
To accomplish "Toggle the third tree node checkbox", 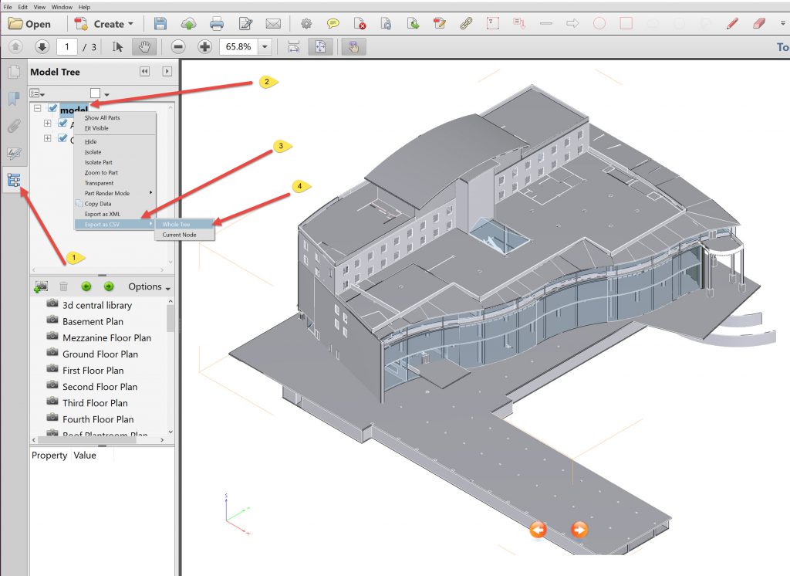I will pyautogui.click(x=63, y=139).
